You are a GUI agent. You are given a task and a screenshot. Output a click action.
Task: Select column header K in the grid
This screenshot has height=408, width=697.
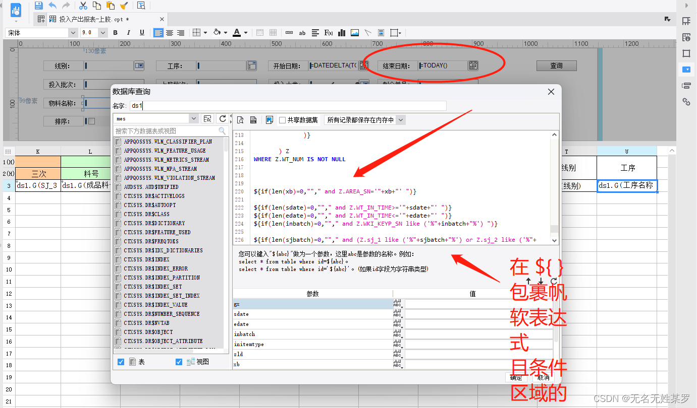38,151
